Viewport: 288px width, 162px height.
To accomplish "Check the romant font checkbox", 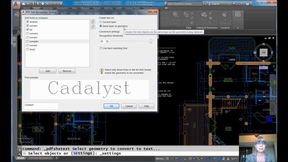I will (27, 45).
